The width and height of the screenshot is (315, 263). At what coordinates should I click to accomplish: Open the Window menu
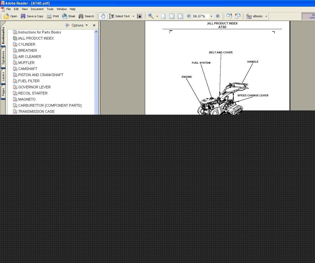tap(62, 9)
